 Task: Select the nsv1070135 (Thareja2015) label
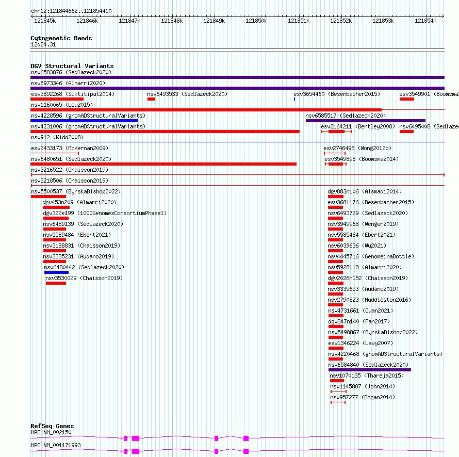pos(367,376)
